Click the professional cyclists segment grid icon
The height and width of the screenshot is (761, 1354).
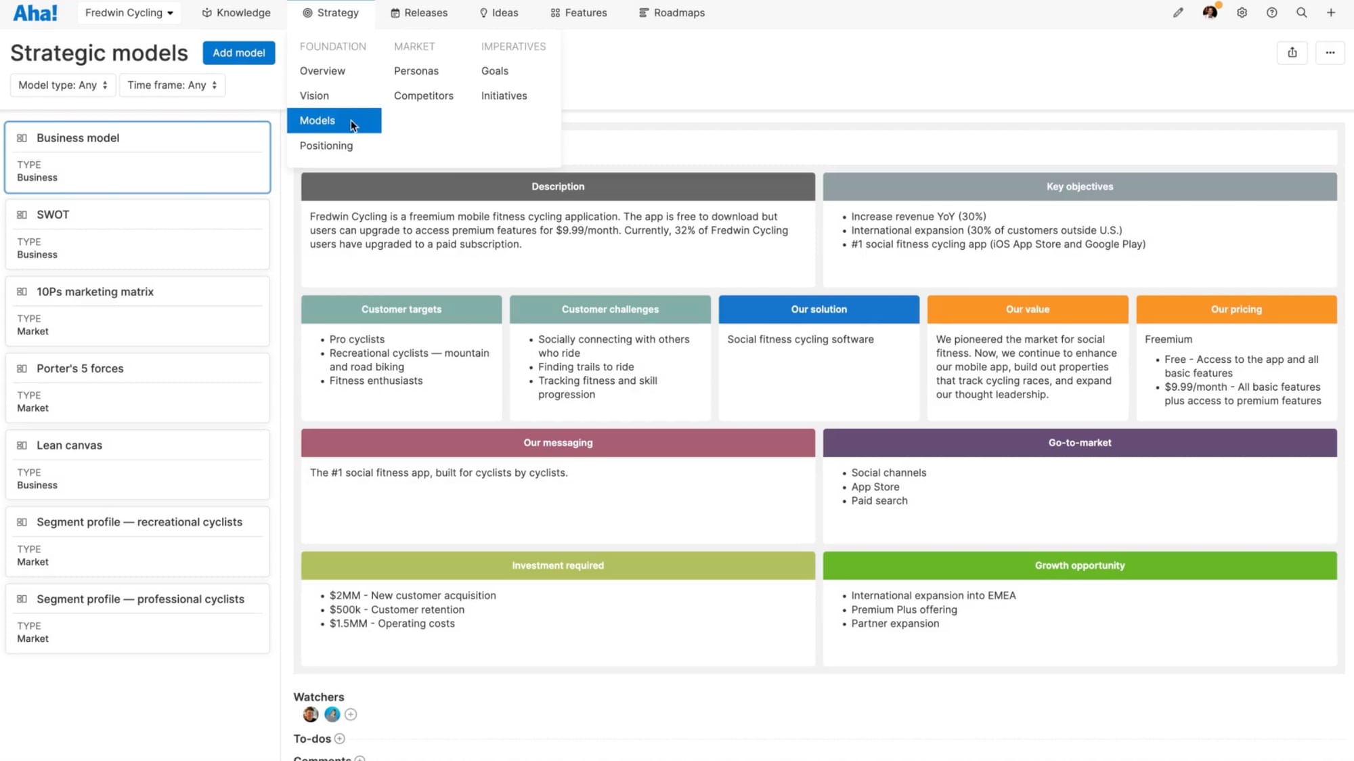tap(22, 599)
